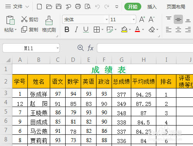
Task: Select row 5 header
Action: [x=6, y=112]
